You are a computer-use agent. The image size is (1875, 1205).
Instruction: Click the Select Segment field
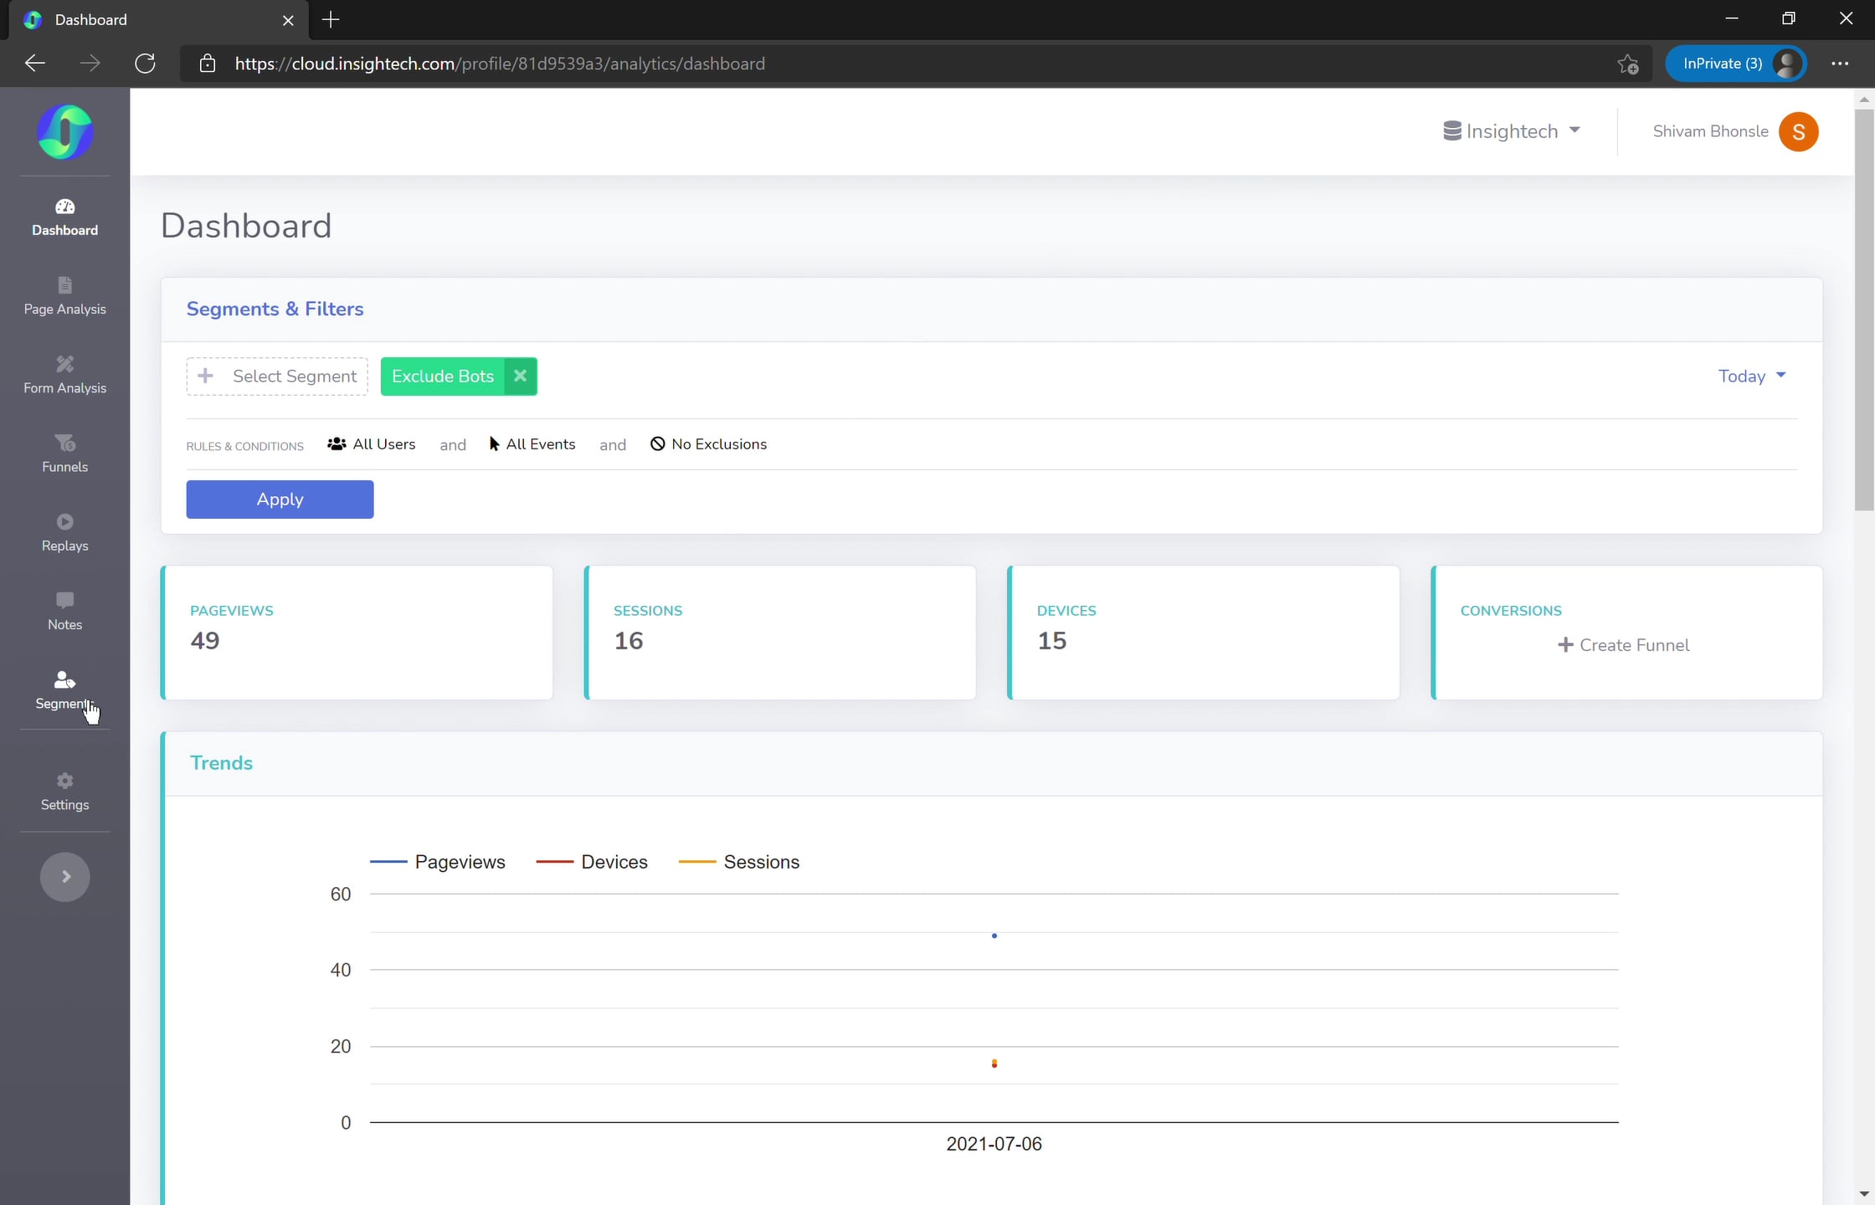(277, 376)
